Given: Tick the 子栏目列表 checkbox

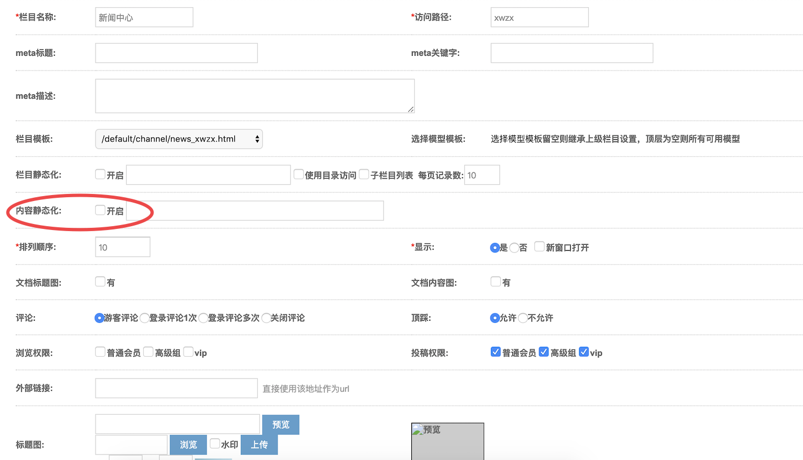Looking at the screenshot, I should pos(364,174).
